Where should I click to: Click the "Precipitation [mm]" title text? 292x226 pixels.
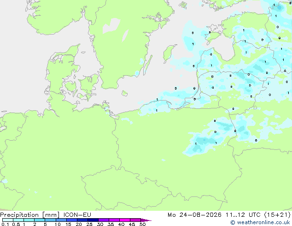[x=30, y=215]
